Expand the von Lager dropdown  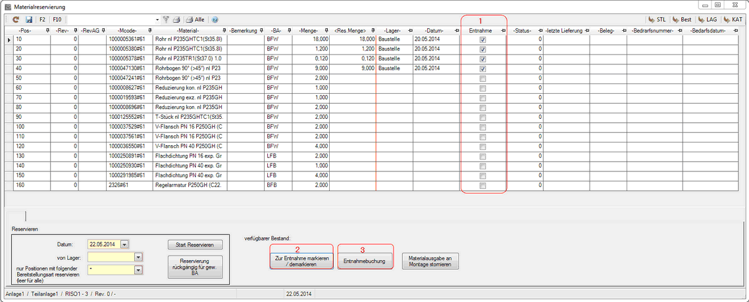point(138,257)
